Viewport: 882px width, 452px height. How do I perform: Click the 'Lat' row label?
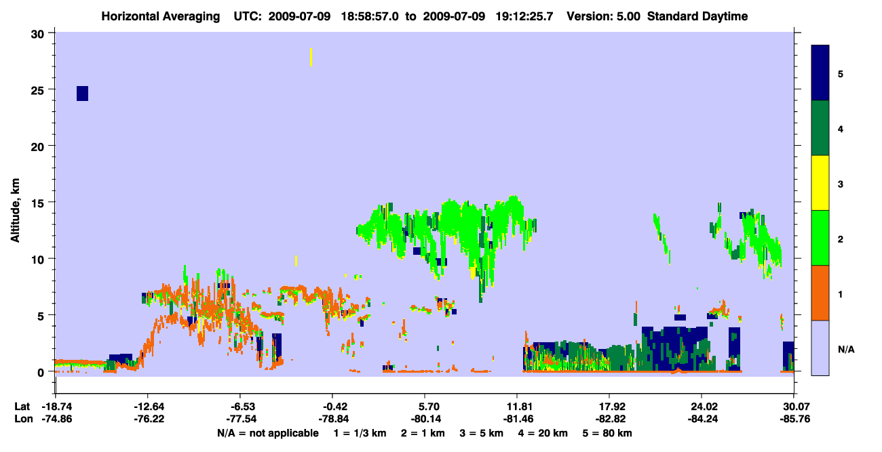22,407
